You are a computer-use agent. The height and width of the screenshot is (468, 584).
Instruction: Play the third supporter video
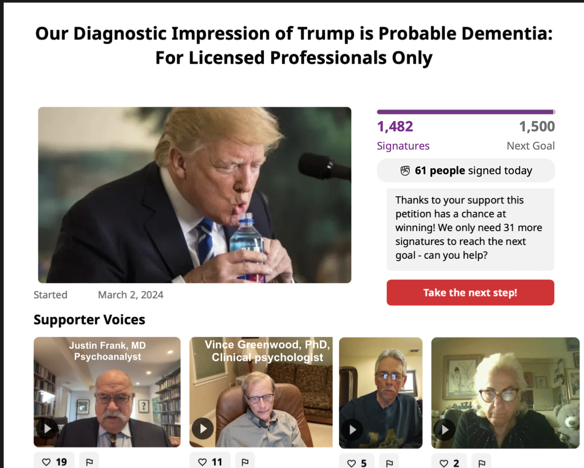pyautogui.click(x=352, y=430)
